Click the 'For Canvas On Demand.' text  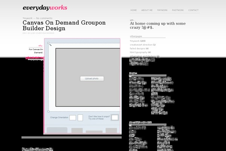click(36, 51)
